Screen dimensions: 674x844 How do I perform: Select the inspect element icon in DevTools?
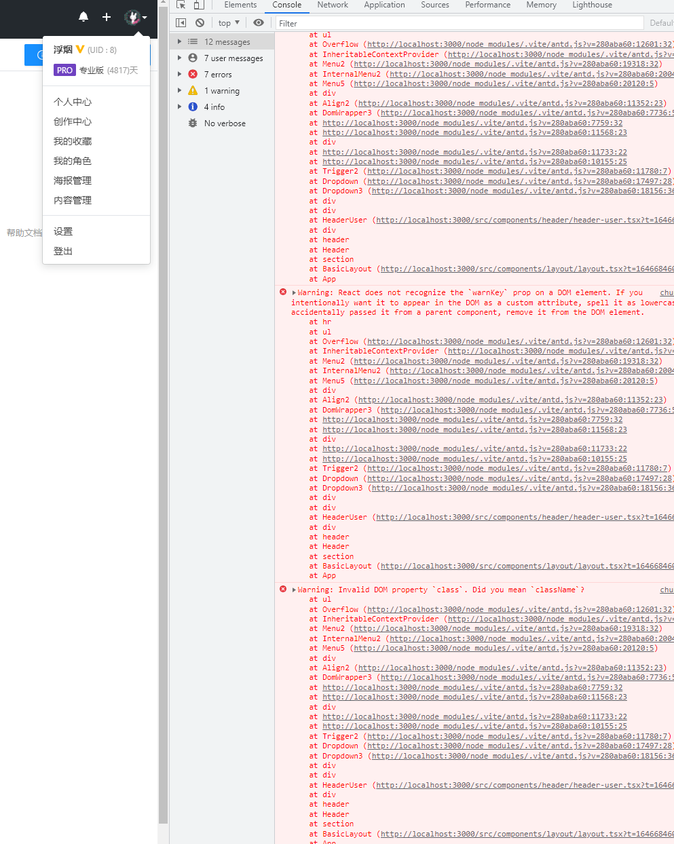tap(180, 5)
